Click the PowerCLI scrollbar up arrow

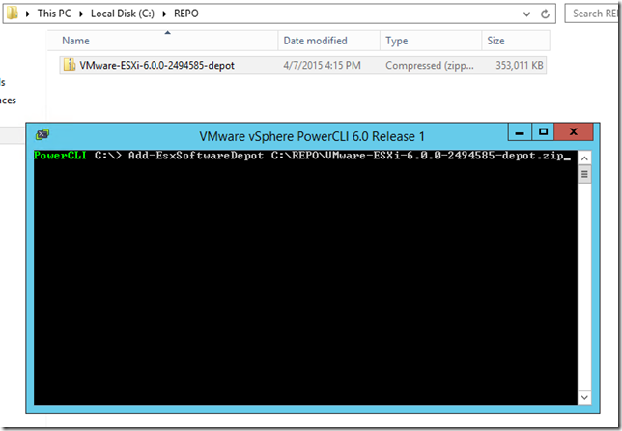pos(584,158)
